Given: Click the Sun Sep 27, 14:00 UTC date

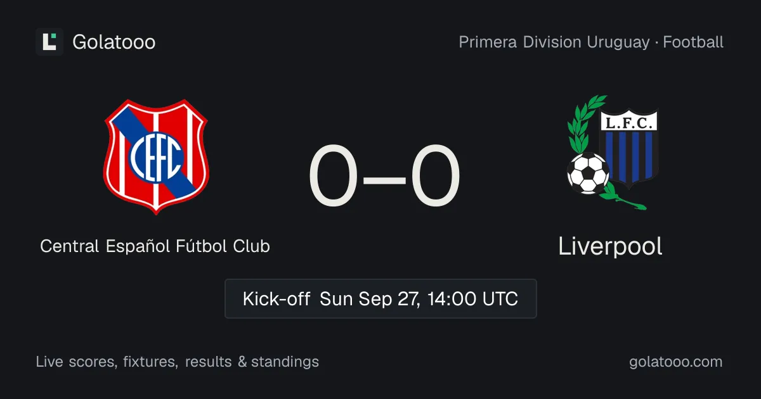Looking at the screenshot, I should point(419,298).
